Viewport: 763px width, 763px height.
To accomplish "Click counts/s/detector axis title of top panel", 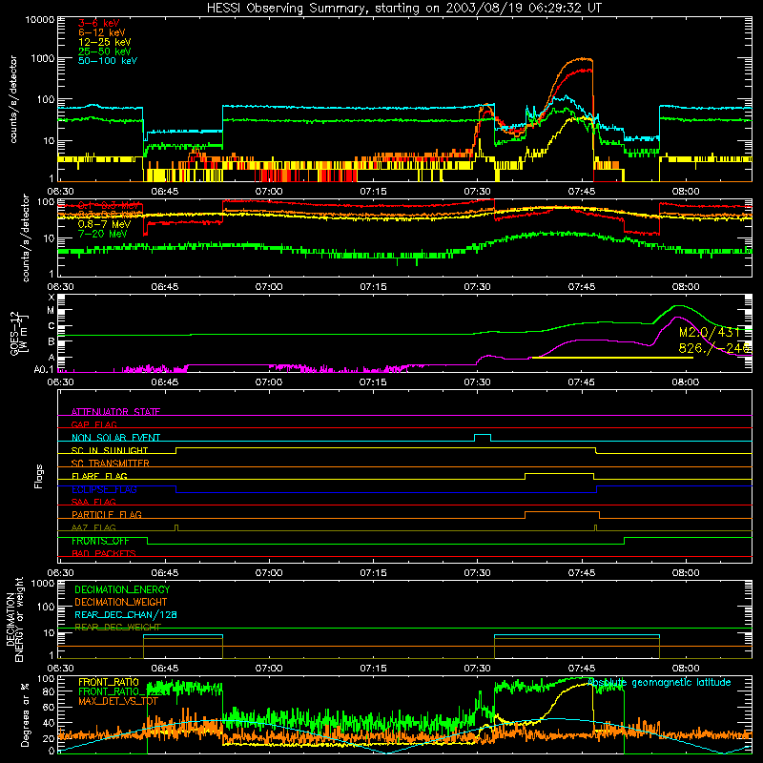I will pyautogui.click(x=13, y=99).
